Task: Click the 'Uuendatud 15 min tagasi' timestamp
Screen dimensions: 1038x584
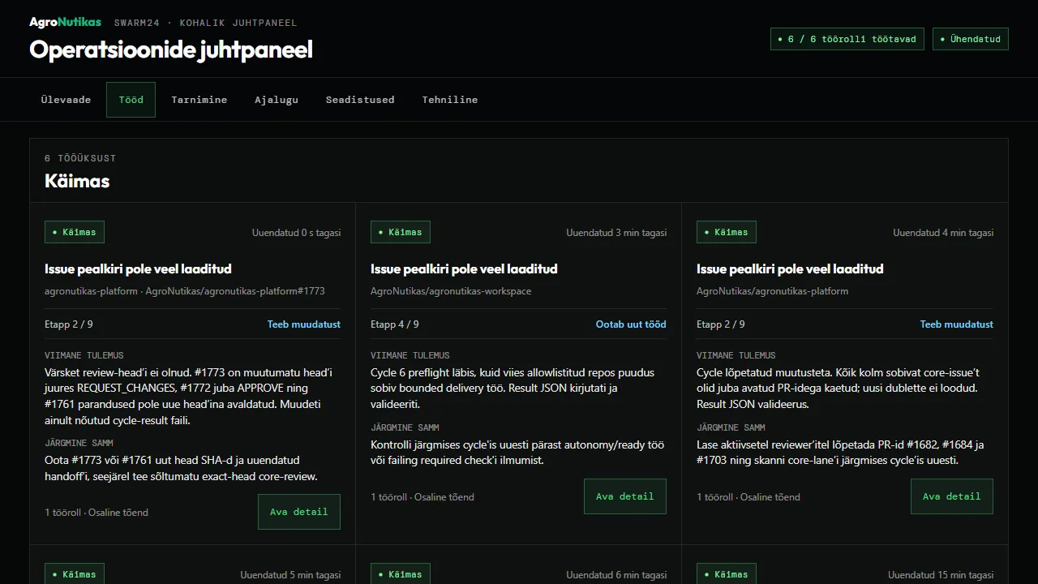Action: (941, 575)
